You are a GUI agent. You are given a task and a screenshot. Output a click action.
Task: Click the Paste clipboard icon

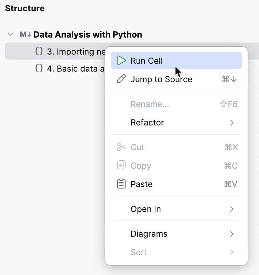[x=121, y=184]
